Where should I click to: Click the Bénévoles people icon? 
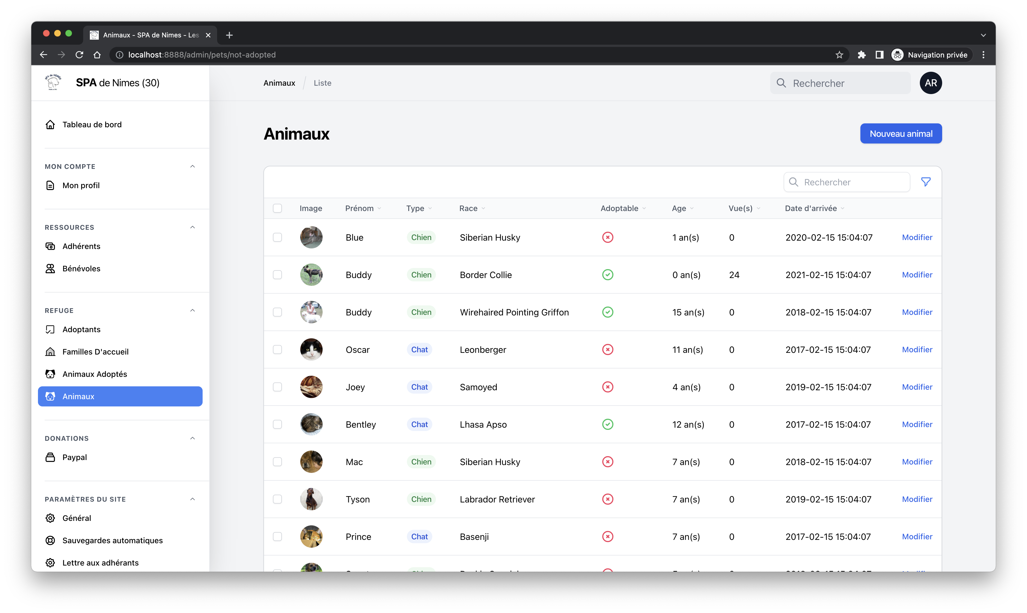point(51,269)
